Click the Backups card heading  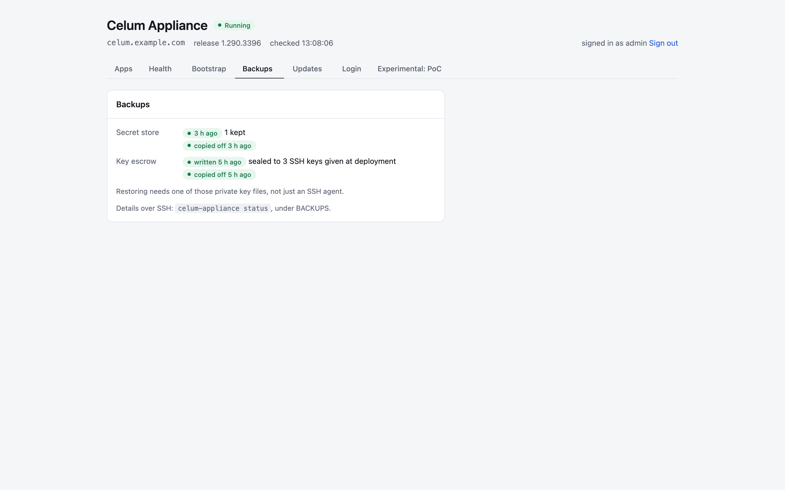[133, 104]
